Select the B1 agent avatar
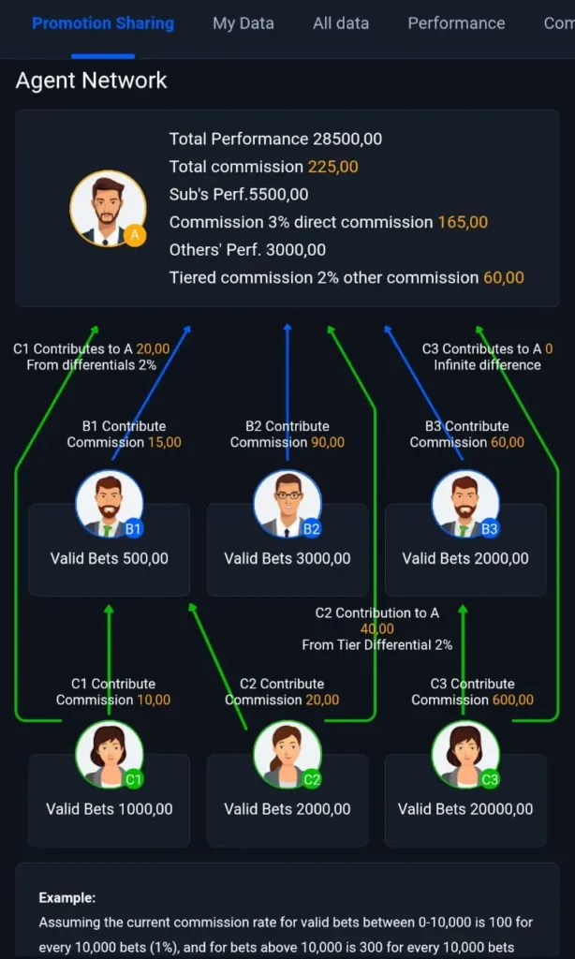 (109, 503)
